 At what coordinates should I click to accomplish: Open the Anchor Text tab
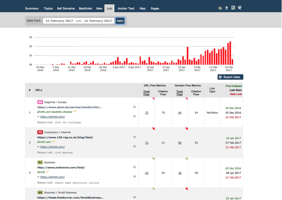point(126,8)
